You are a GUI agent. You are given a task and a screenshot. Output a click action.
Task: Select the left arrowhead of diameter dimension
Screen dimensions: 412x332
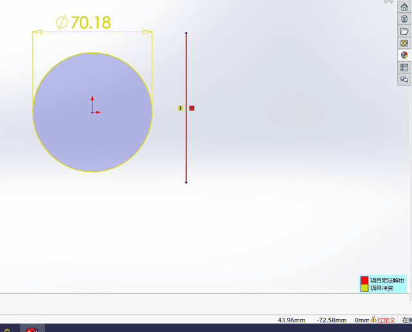click(37, 32)
